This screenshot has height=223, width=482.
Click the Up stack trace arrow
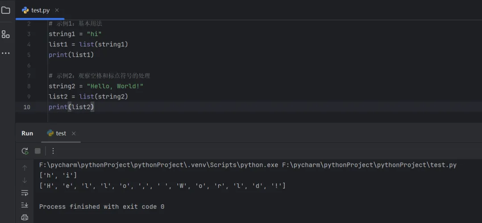click(25, 168)
